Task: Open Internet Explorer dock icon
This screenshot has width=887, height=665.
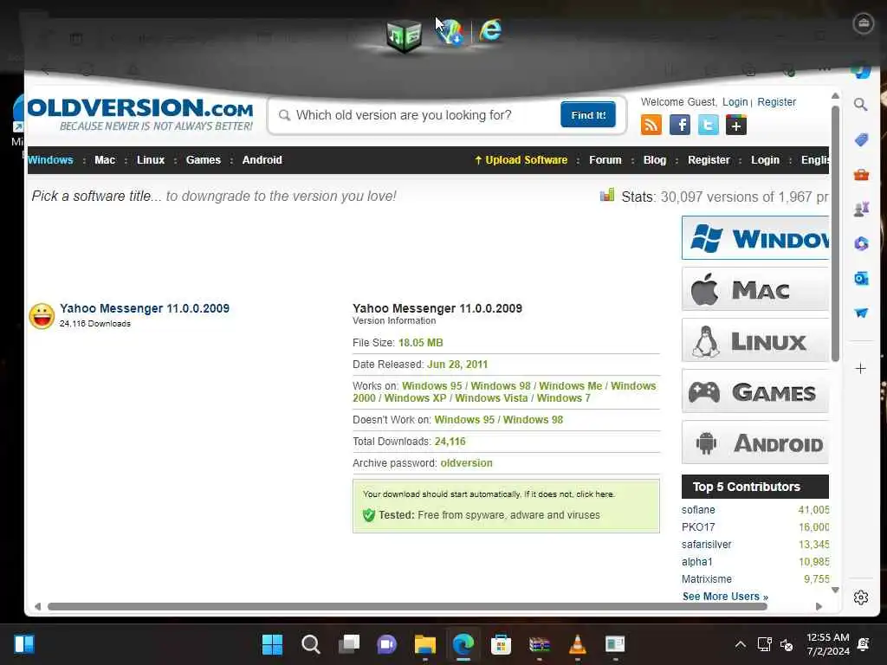Action: click(490, 30)
